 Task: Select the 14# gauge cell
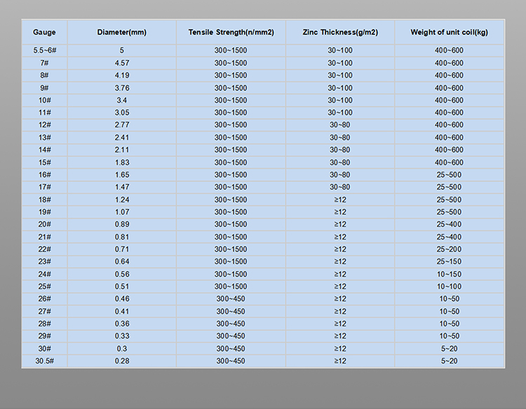pyautogui.click(x=44, y=150)
